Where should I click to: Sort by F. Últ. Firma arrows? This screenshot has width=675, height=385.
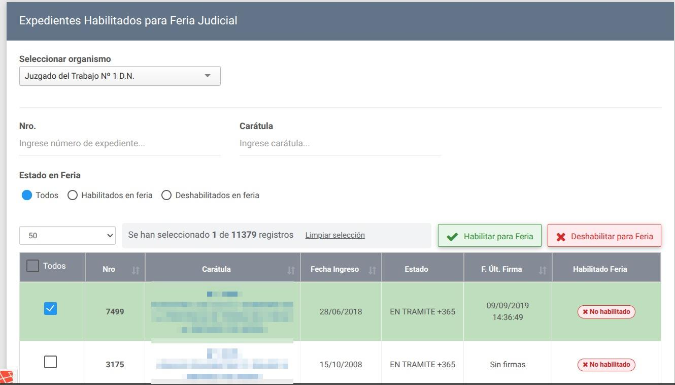point(543,270)
